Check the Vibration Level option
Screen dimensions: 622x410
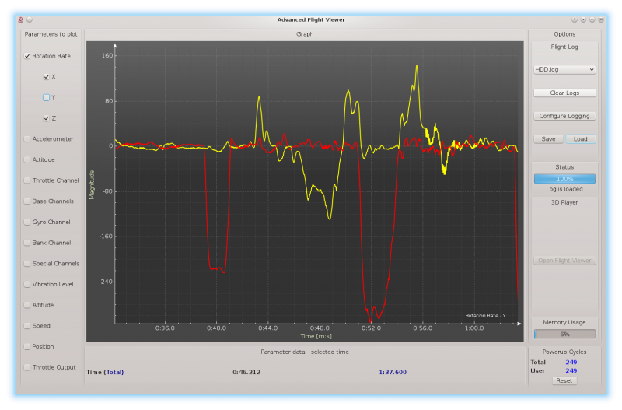point(28,284)
